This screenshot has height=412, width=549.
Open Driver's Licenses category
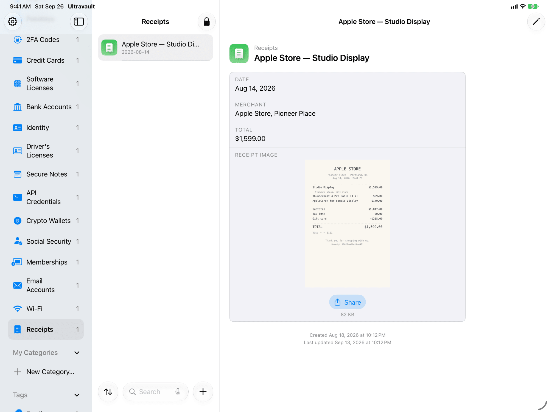(x=46, y=151)
